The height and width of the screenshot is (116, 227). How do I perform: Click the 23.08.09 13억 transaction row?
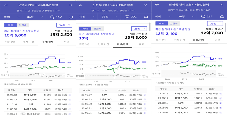tap(113, 95)
